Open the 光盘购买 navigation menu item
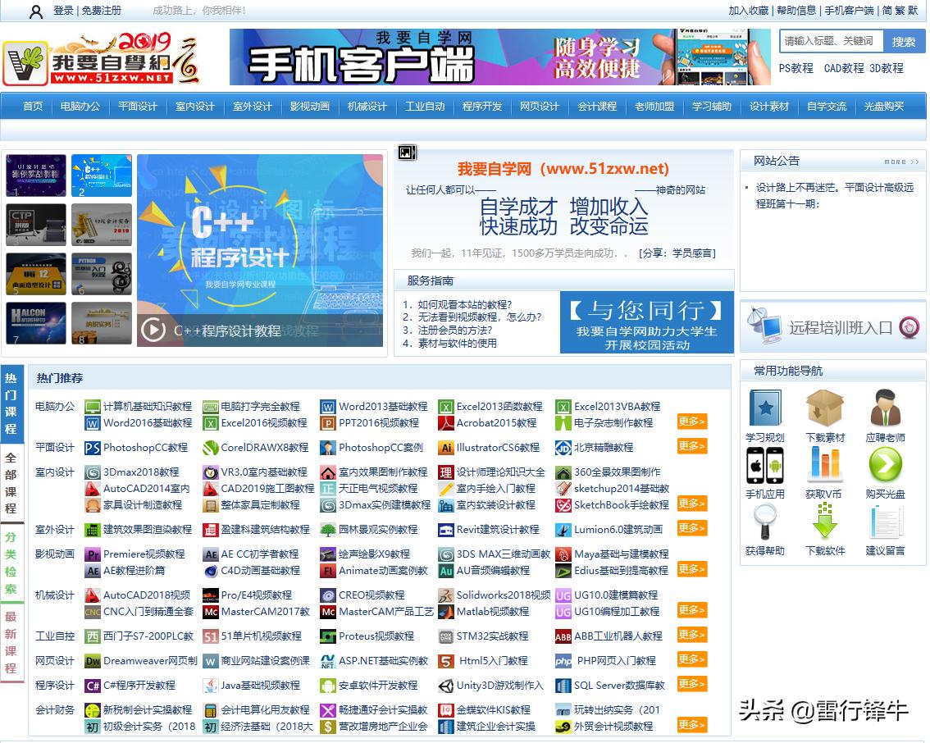This screenshot has height=743, width=930. tap(884, 106)
